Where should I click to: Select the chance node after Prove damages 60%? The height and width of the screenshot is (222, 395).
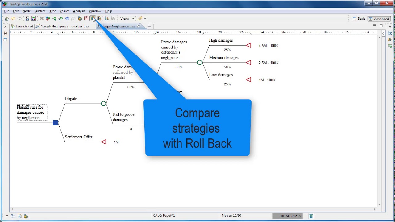(x=200, y=63)
